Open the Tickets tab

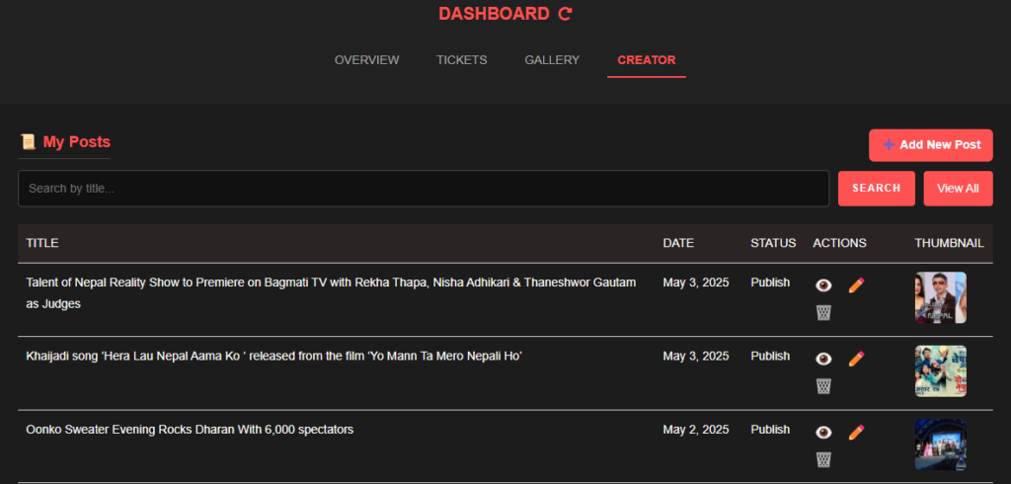[462, 60]
